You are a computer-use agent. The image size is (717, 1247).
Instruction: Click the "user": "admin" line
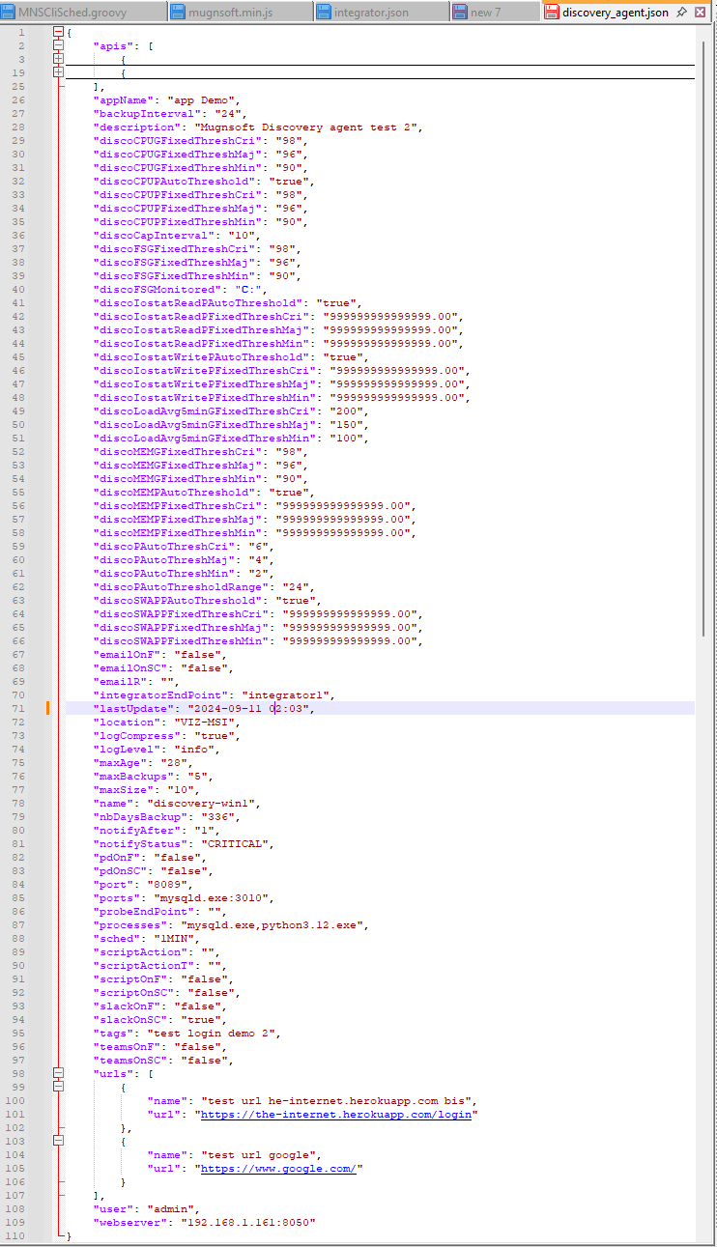point(148,1208)
